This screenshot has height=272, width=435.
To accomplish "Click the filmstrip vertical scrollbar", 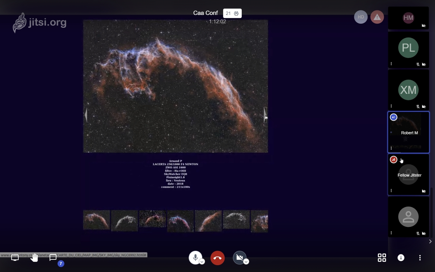I will point(431,212).
